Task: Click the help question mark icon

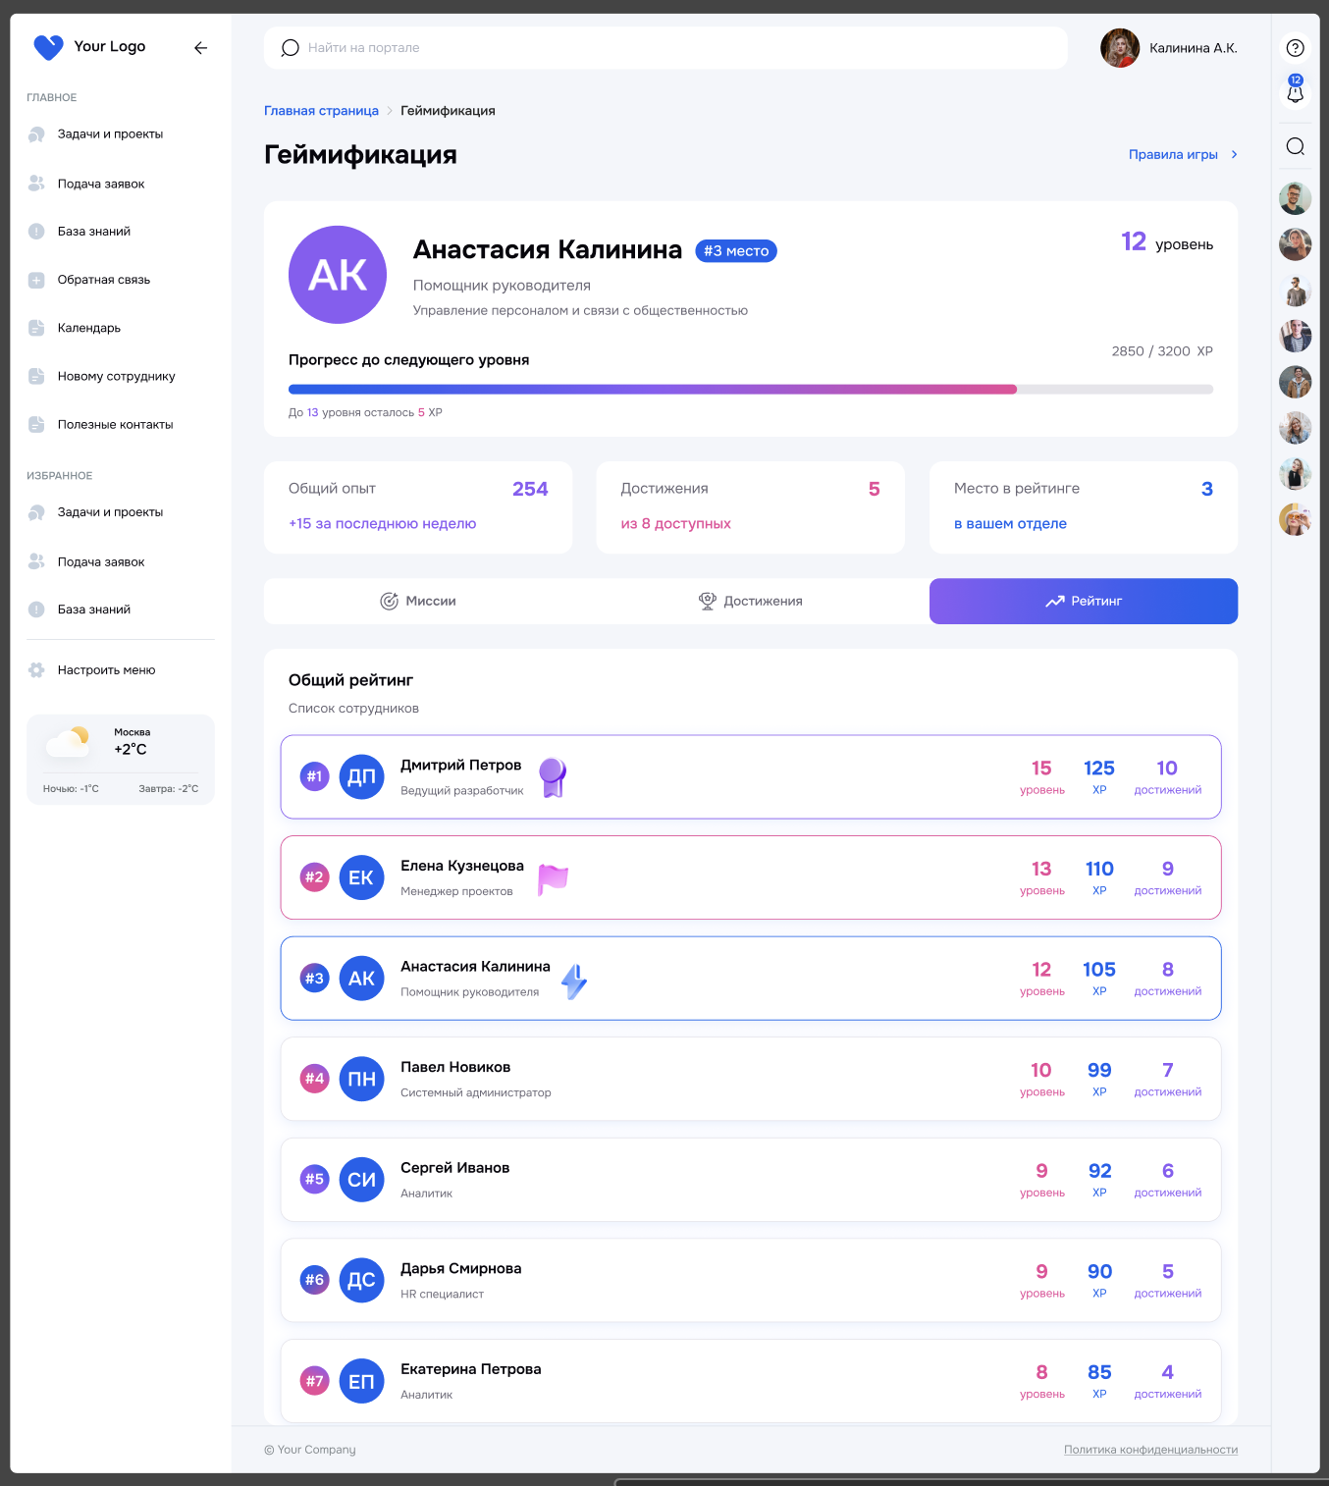Action: 1295,48
